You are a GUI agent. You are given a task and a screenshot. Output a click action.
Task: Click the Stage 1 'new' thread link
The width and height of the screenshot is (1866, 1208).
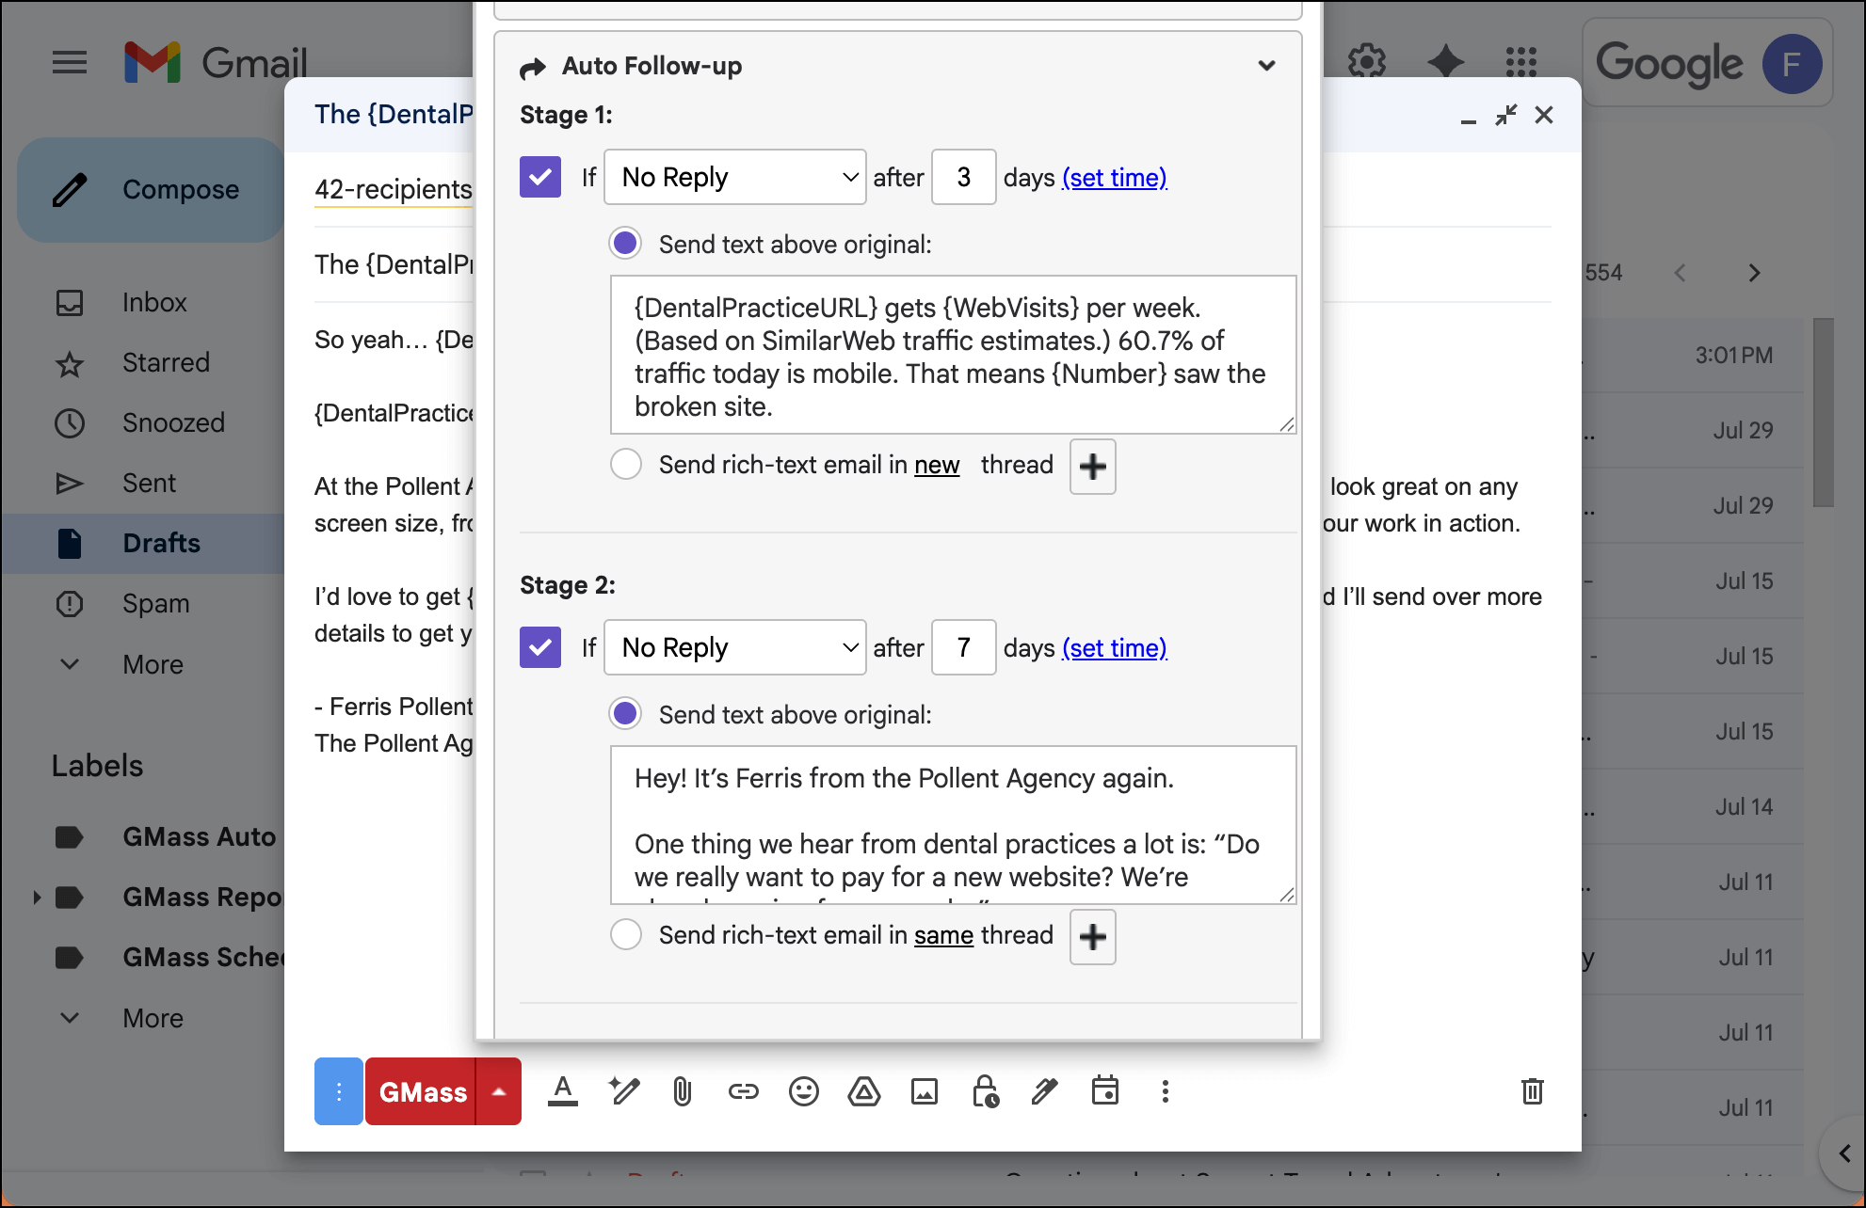[x=937, y=465]
